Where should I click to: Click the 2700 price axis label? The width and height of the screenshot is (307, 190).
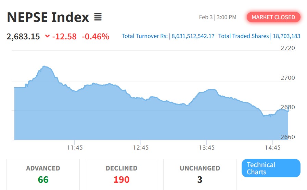coord(287,78)
